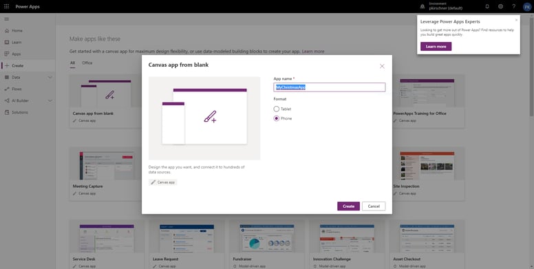The width and height of the screenshot is (534, 269).
Task: Switch to the Office tab
Action: (87, 63)
